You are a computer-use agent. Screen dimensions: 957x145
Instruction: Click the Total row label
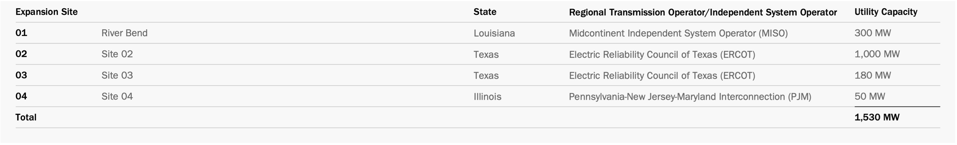click(x=26, y=118)
